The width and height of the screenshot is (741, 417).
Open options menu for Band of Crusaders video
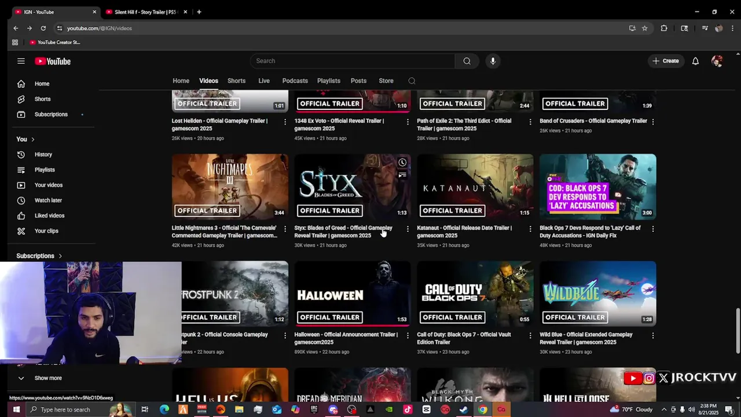point(653,122)
